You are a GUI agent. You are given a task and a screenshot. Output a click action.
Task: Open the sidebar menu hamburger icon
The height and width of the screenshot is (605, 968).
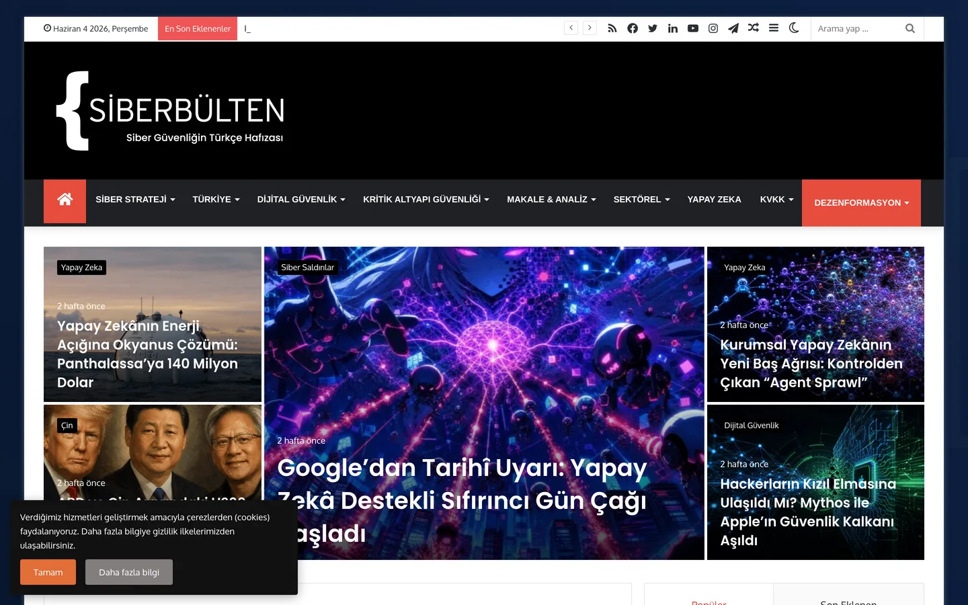point(774,28)
